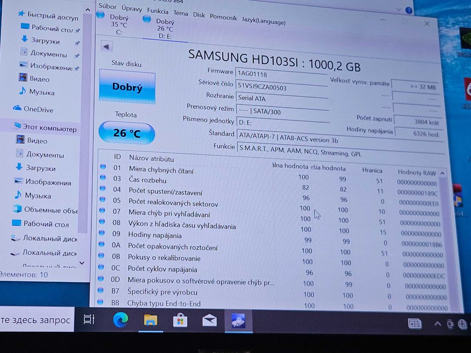Open the Téma menu
The height and width of the screenshot is (353, 471).
[181, 13]
